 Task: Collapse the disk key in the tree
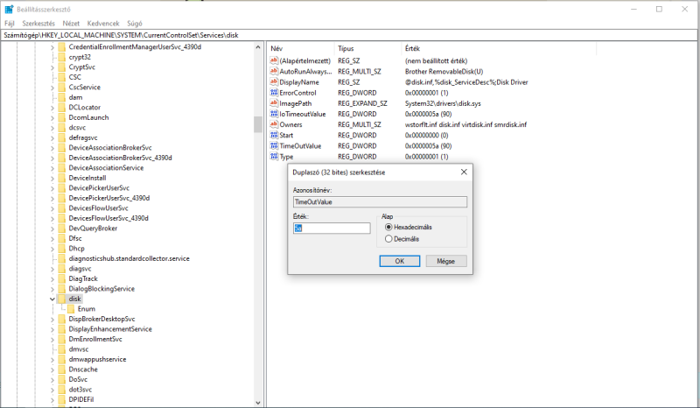pos(52,299)
